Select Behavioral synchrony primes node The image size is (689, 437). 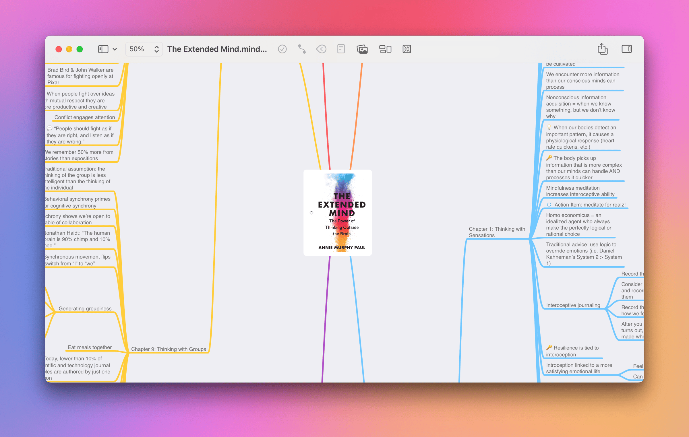coord(78,202)
